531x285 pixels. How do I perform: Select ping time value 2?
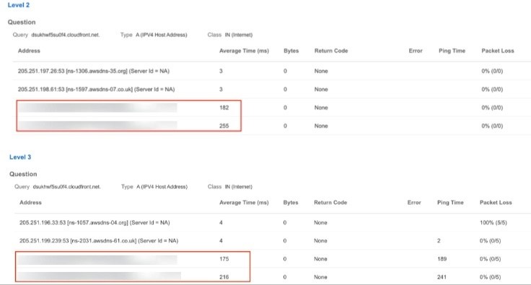point(439,241)
